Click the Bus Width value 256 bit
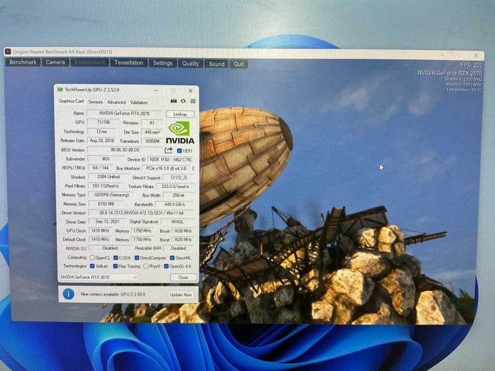 click(178, 195)
